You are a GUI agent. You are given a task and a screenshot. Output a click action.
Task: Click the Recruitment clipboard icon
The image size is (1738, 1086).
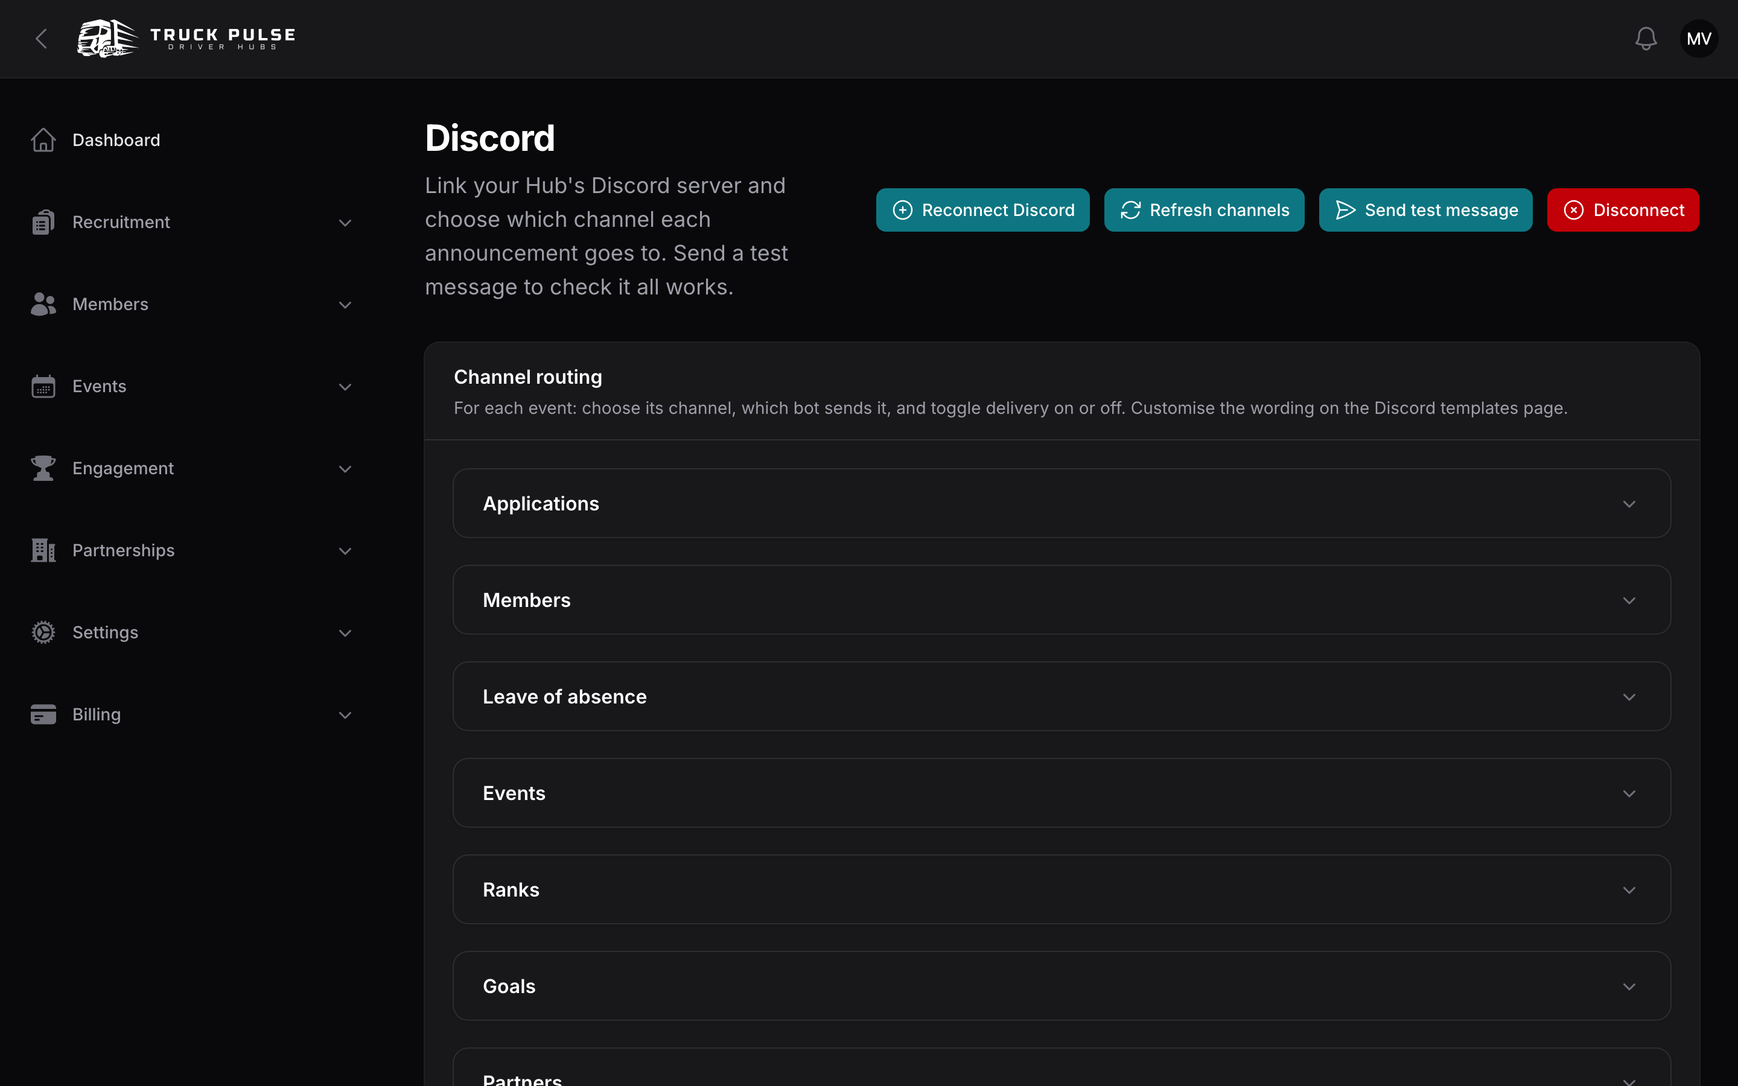pyautogui.click(x=43, y=222)
